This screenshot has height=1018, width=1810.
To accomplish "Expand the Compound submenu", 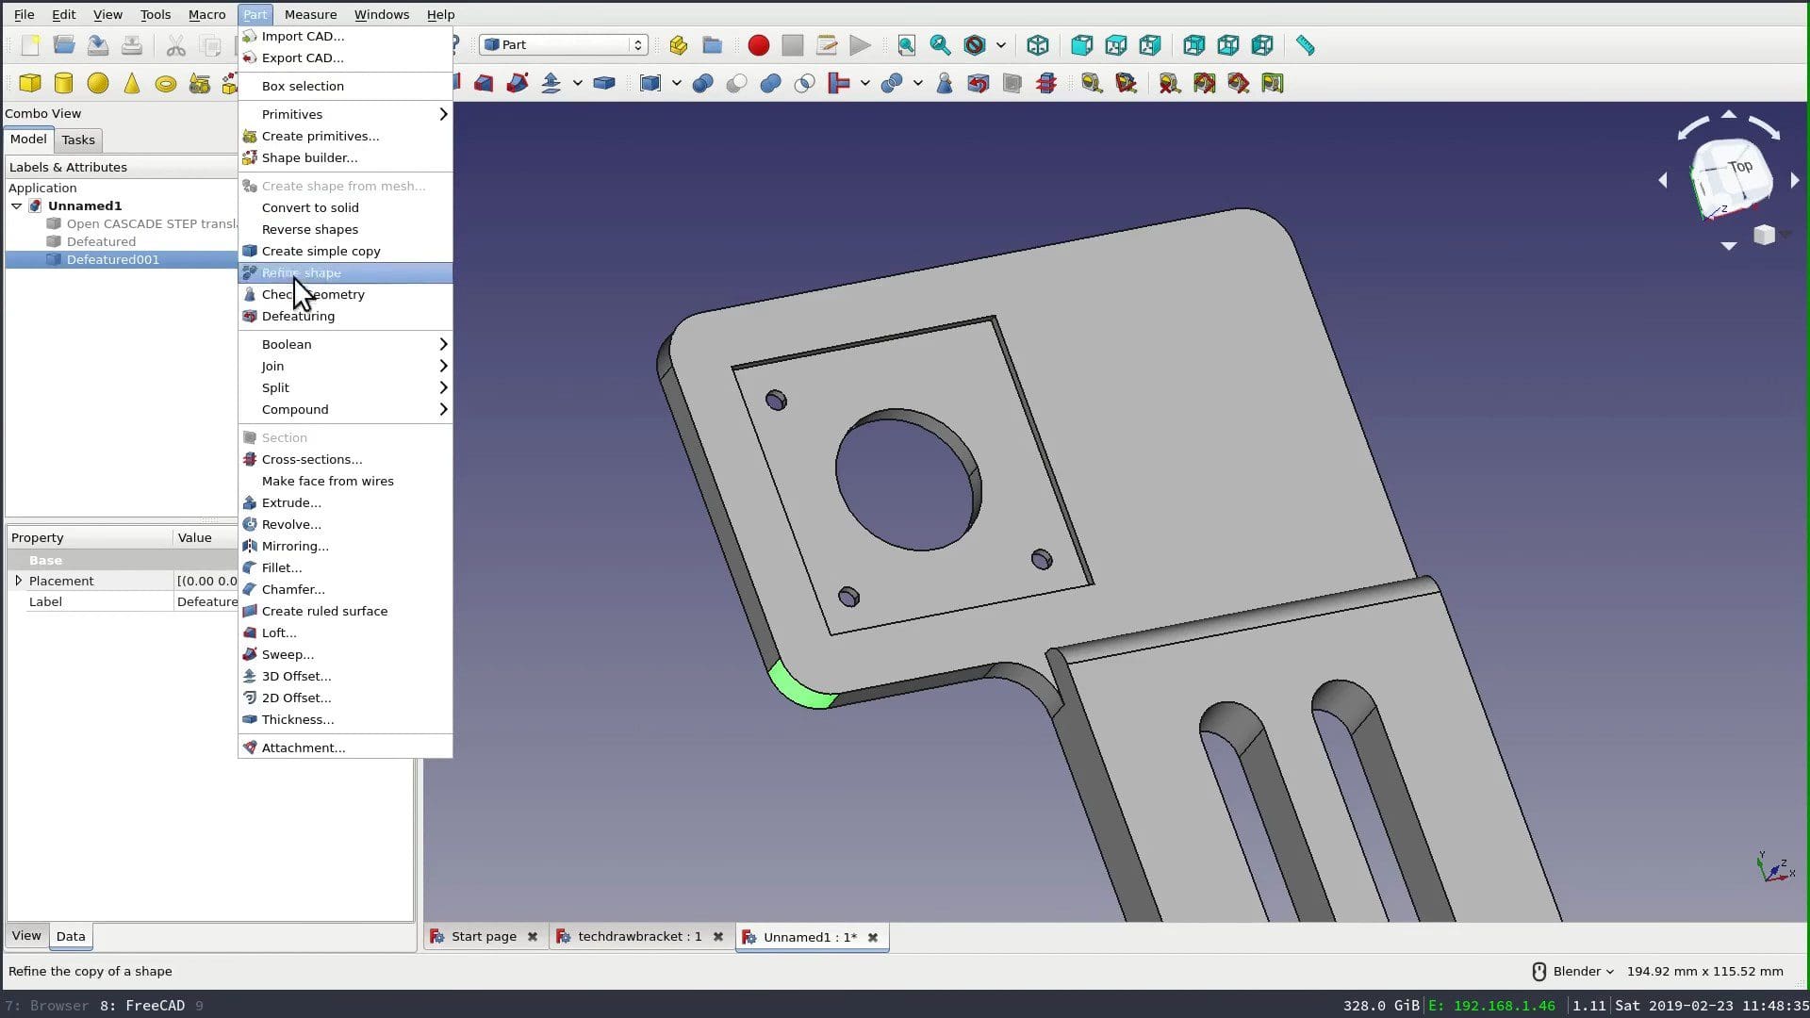I will click(x=345, y=409).
